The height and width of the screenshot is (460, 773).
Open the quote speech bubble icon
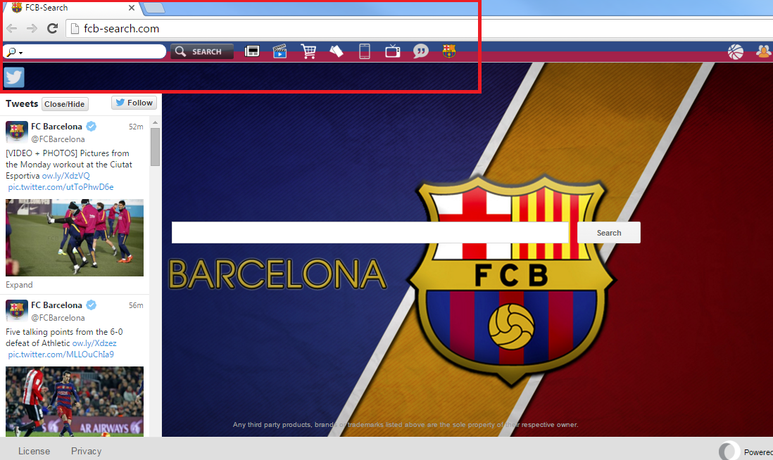420,51
